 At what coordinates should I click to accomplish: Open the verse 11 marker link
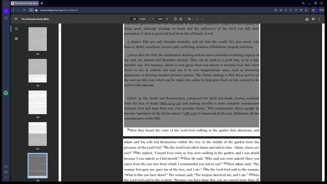tap(182, 158)
